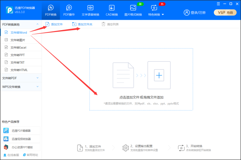
Task: Click 添加文件 toolbar button
Action: point(54,24)
